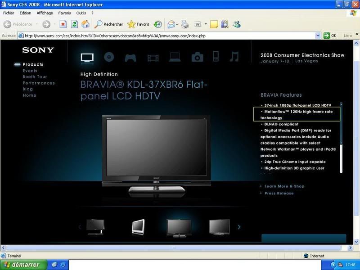Select the mobile phone category icon
This screenshot has height=270, width=360.
click(x=216, y=57)
